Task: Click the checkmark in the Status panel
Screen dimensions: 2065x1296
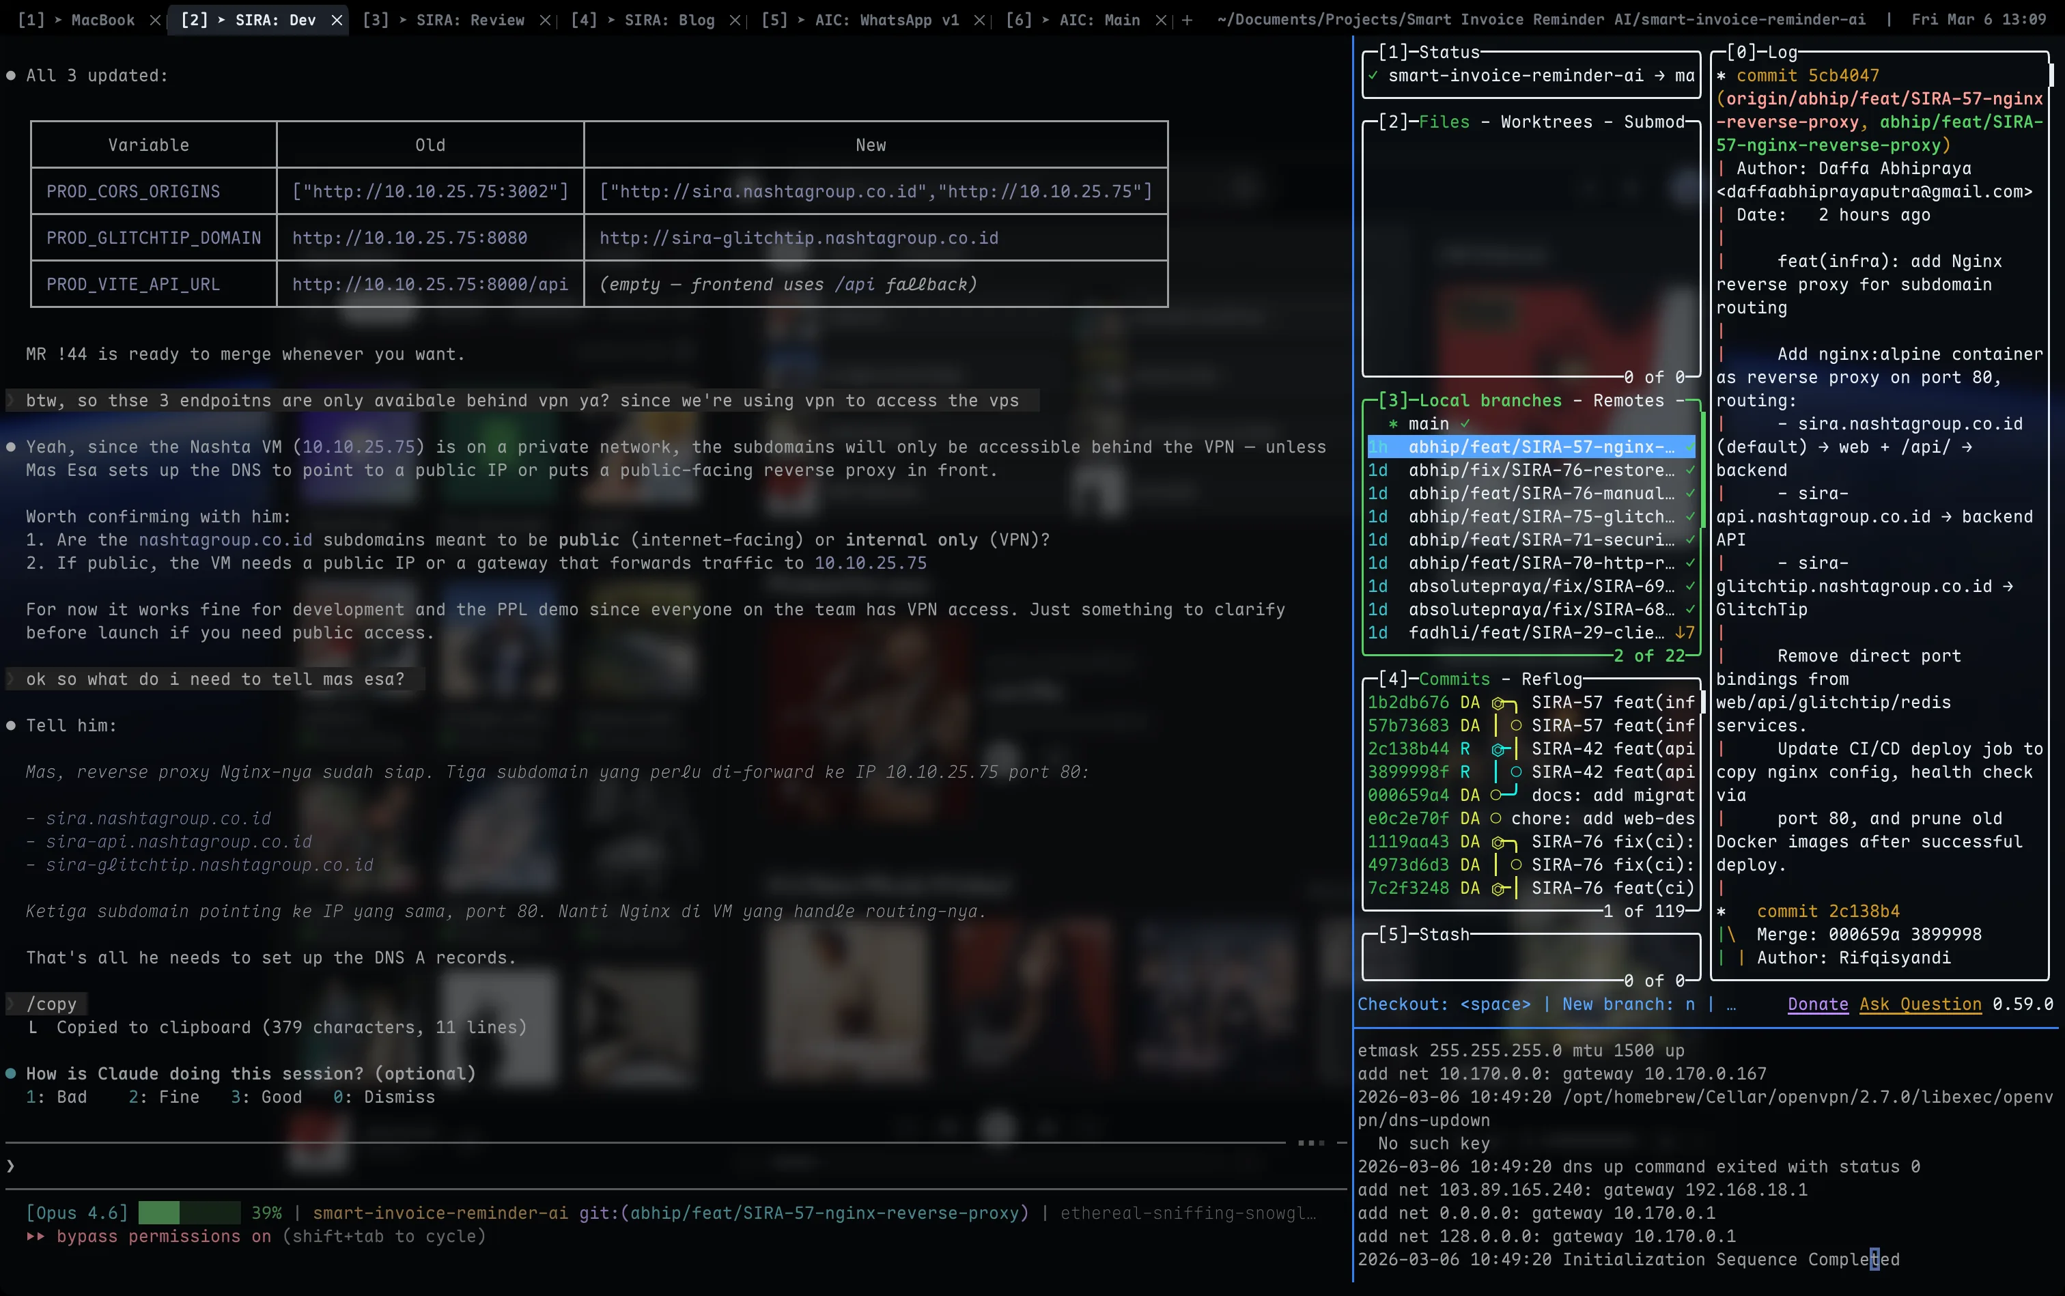Action: click(x=1373, y=75)
